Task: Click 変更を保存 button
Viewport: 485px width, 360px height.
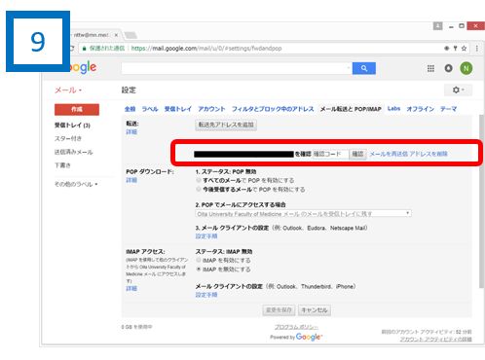Action: (279, 310)
